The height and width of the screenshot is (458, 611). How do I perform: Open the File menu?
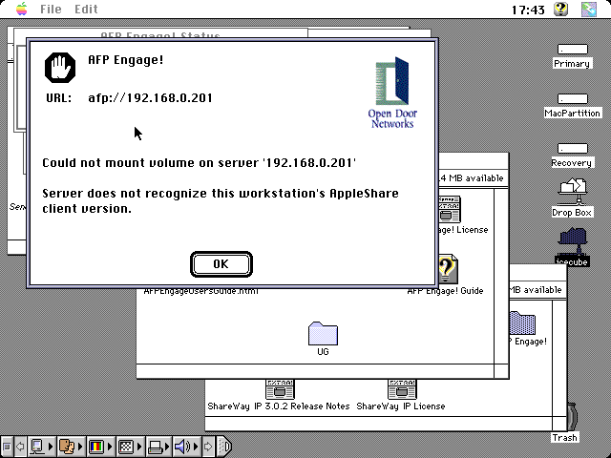click(51, 9)
